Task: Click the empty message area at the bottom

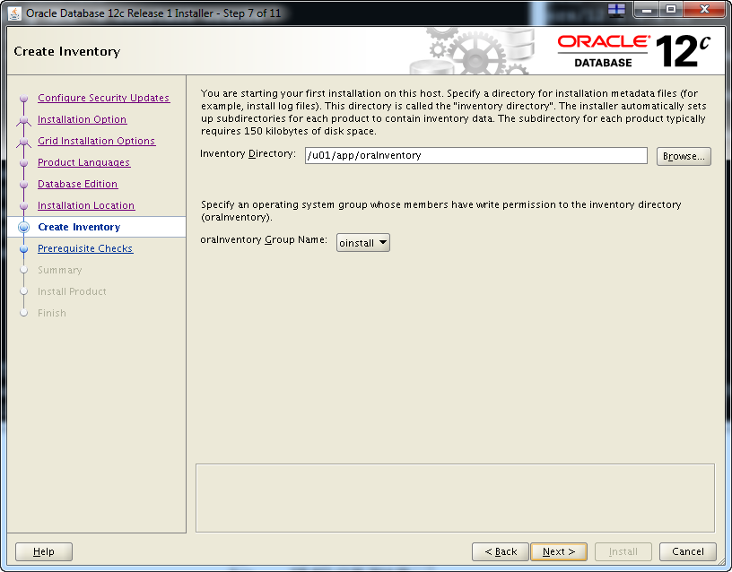Action: point(455,498)
